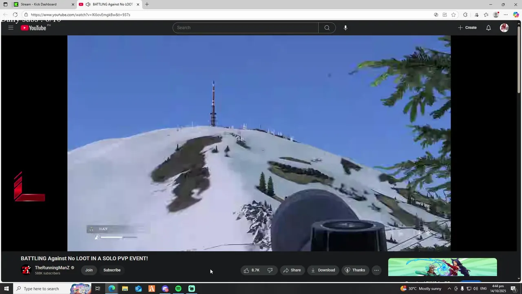The width and height of the screenshot is (522, 294).
Task: Open Favorites list in Edge toolbar
Action: (486, 15)
